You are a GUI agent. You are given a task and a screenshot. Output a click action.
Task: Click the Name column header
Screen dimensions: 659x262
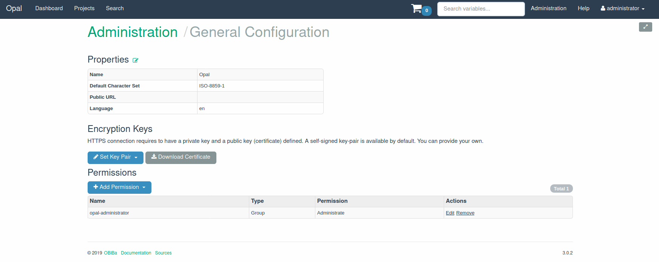click(168, 201)
